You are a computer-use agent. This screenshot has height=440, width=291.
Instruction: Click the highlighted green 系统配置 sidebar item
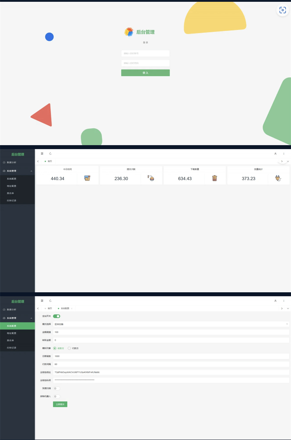pyautogui.click(x=17, y=326)
